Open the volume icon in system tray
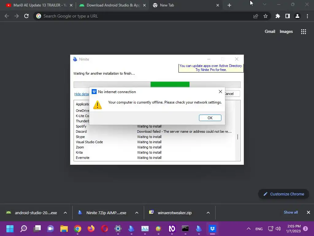This screenshot has width=314, height=236. coord(278,229)
